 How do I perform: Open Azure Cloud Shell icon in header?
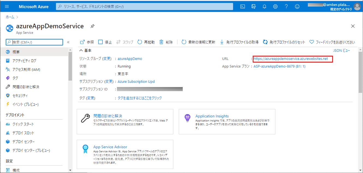coord(243,7)
